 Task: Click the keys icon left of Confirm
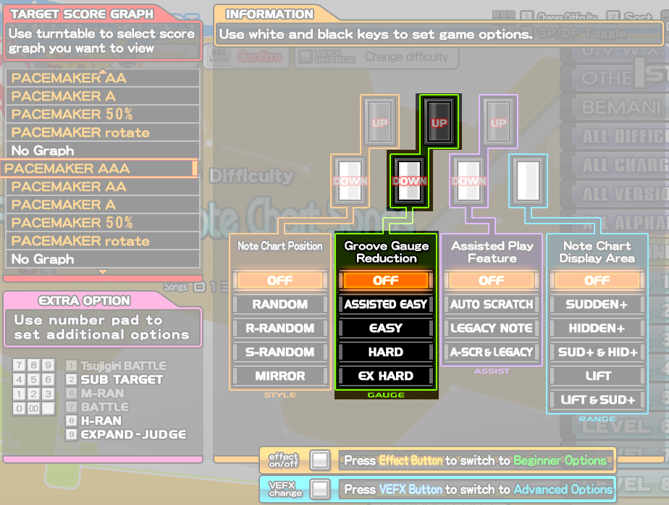pyautogui.click(x=219, y=56)
